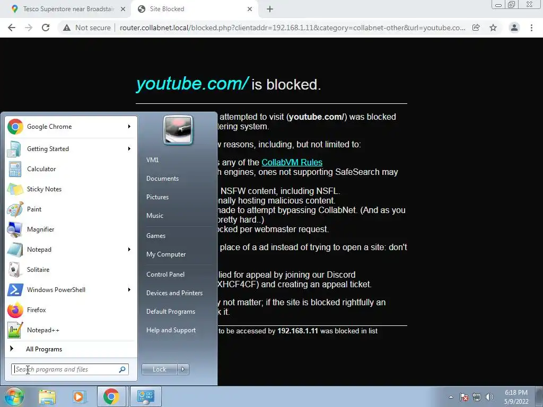This screenshot has width=543, height=407.
Task: Click the Chrome taskbar button
Action: click(x=111, y=396)
